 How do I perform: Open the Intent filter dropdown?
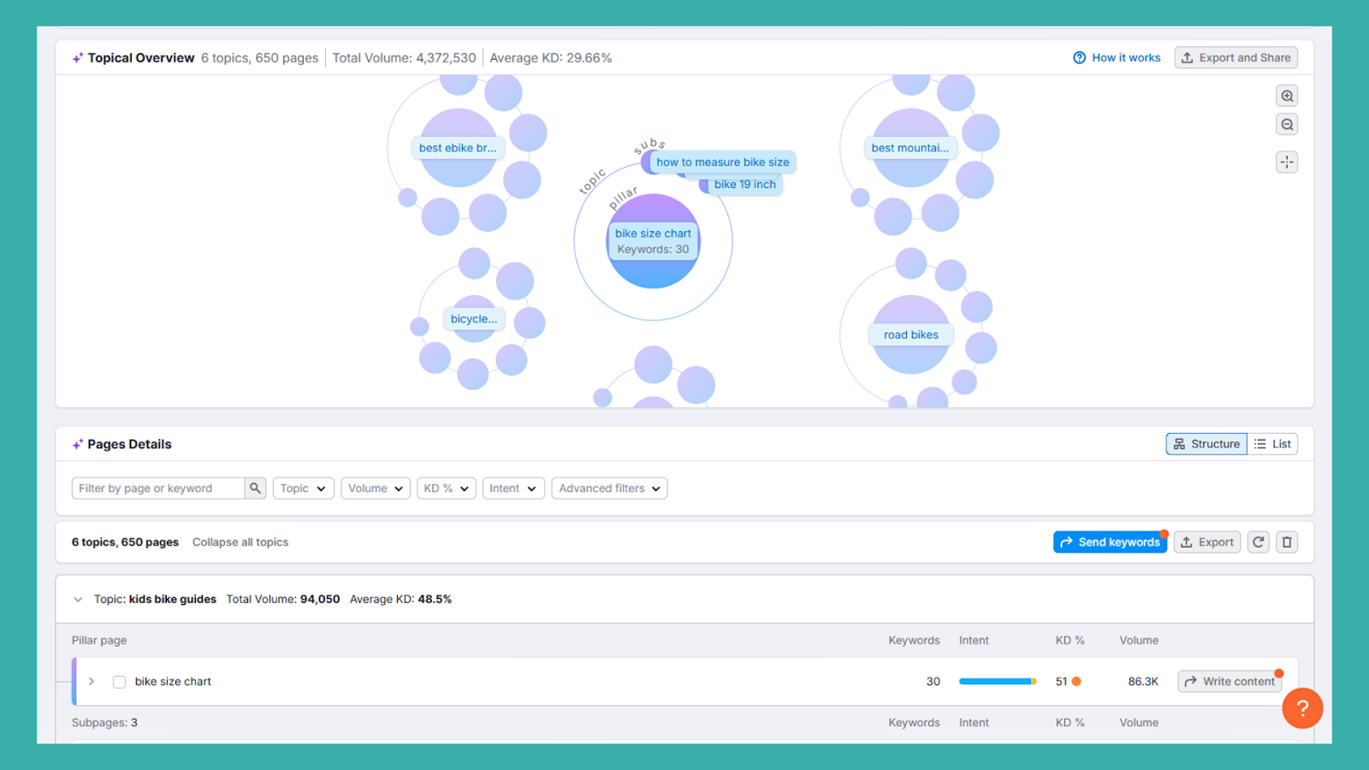point(513,488)
